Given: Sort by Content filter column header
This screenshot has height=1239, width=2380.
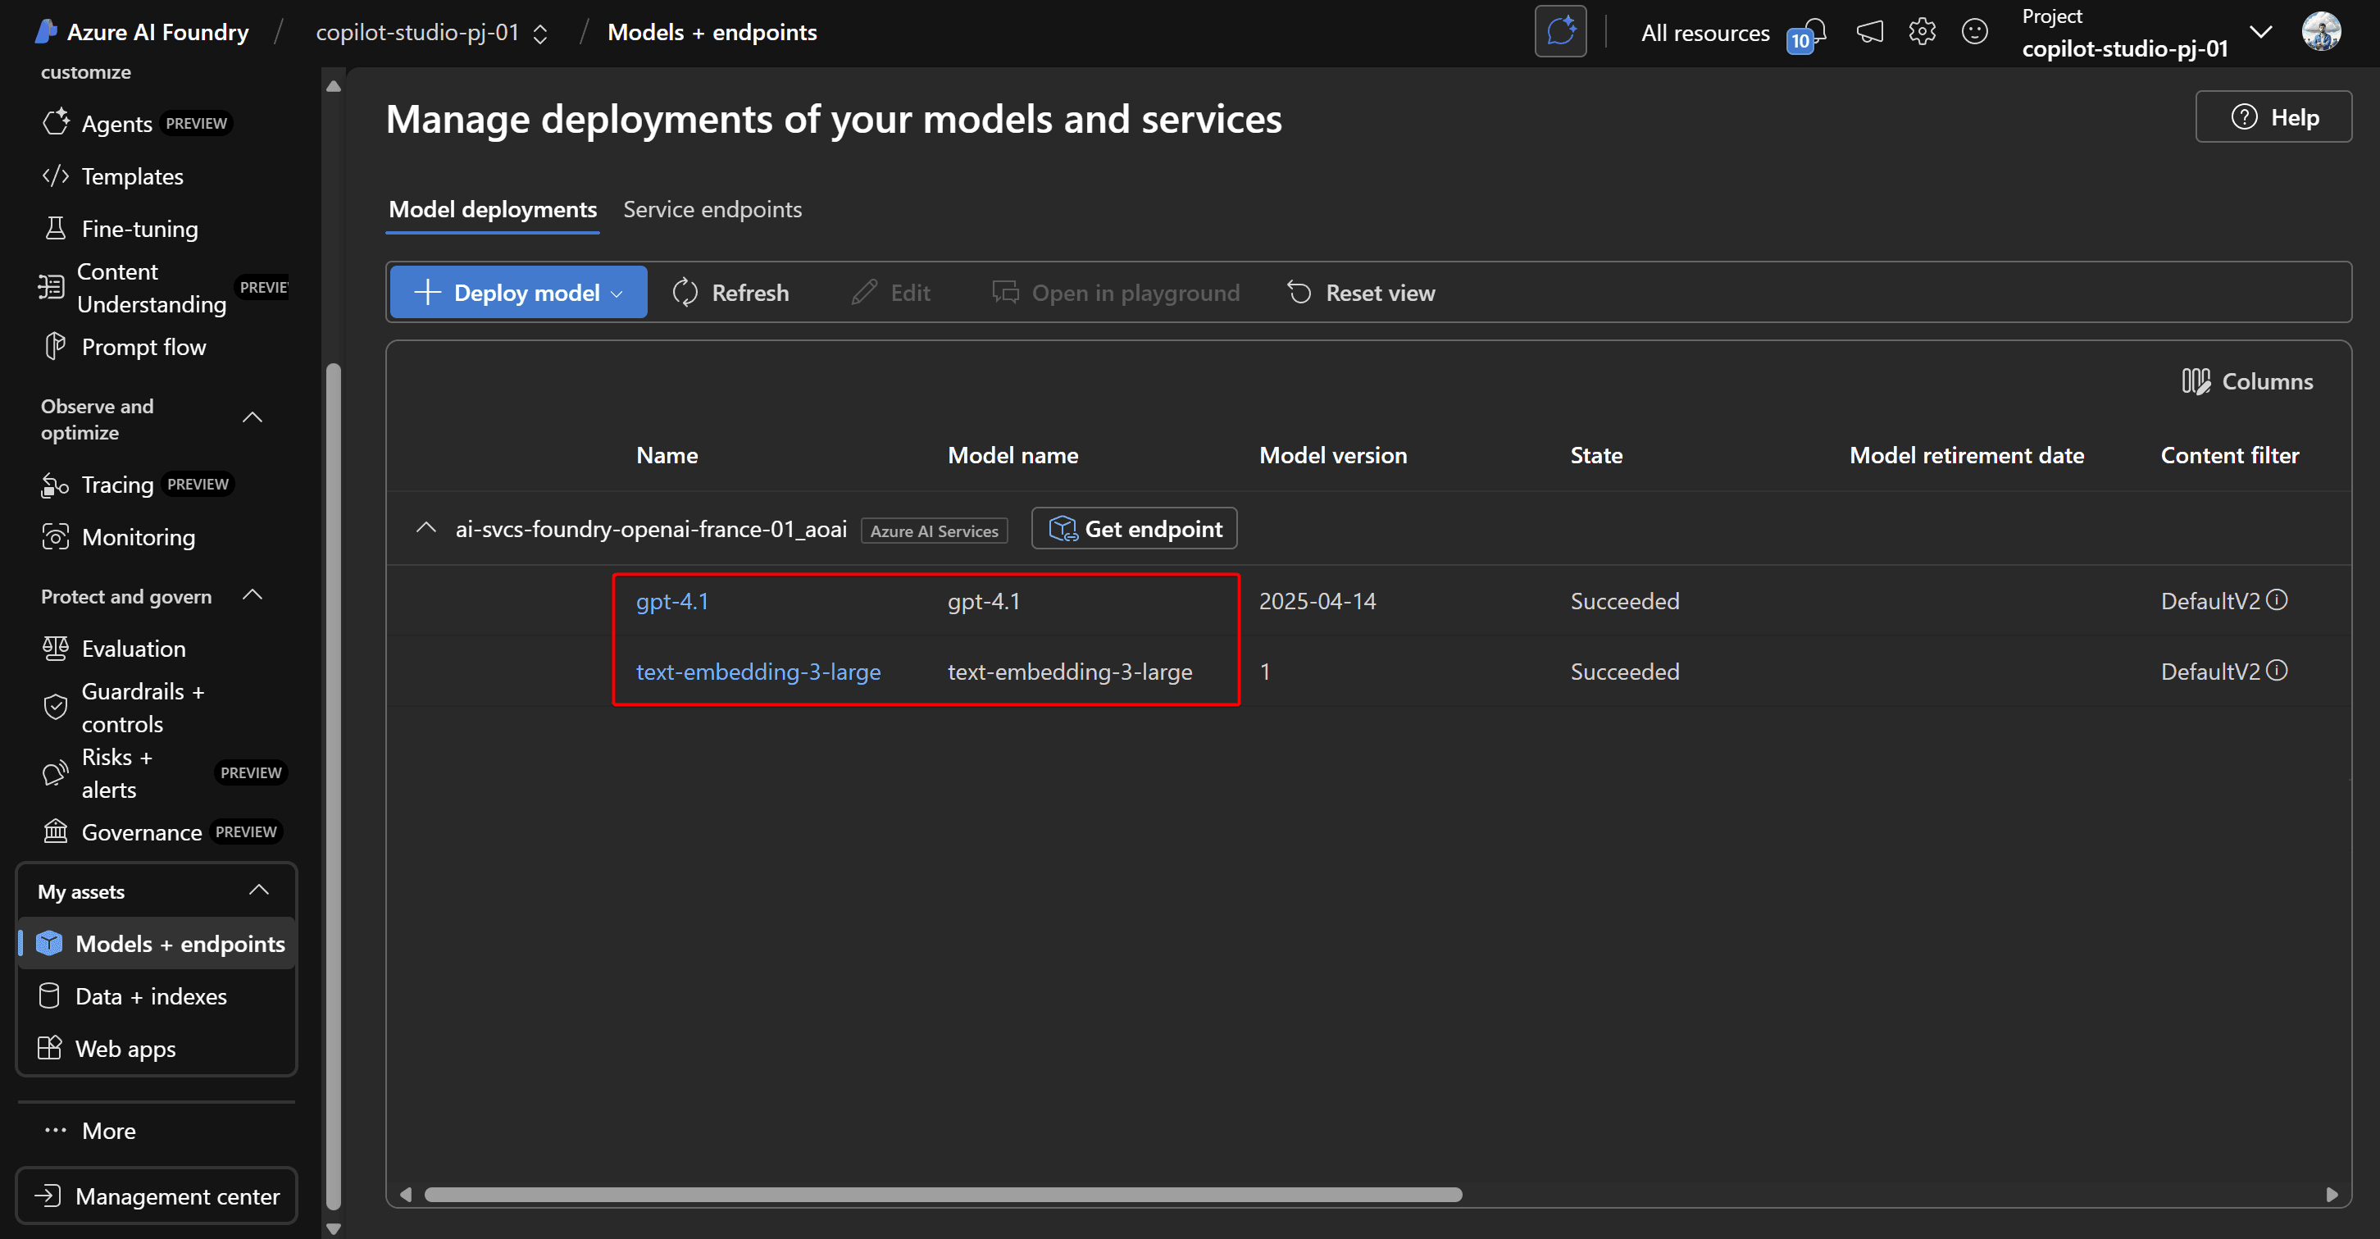Looking at the screenshot, I should tap(2229, 455).
